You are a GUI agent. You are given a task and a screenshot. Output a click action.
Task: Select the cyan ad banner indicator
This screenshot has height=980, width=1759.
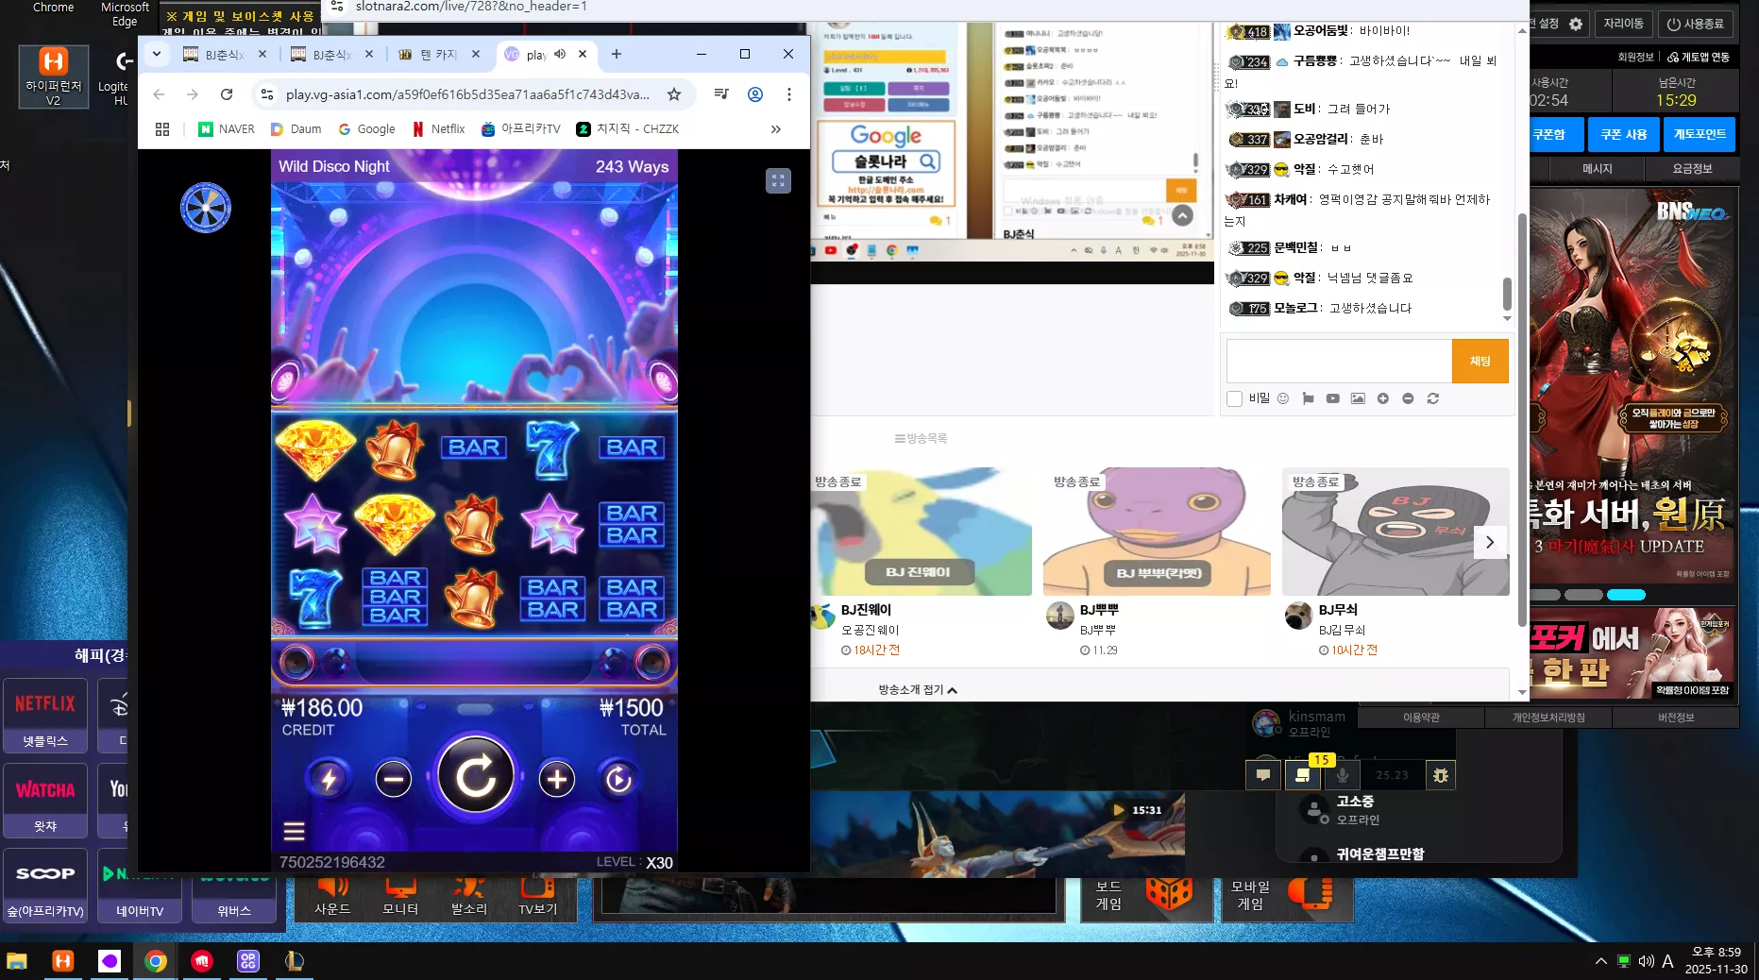tap(1626, 595)
